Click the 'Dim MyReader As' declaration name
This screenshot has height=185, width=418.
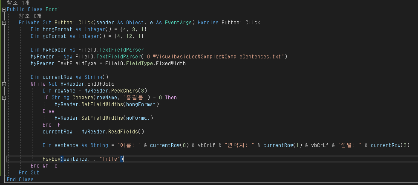(55, 50)
